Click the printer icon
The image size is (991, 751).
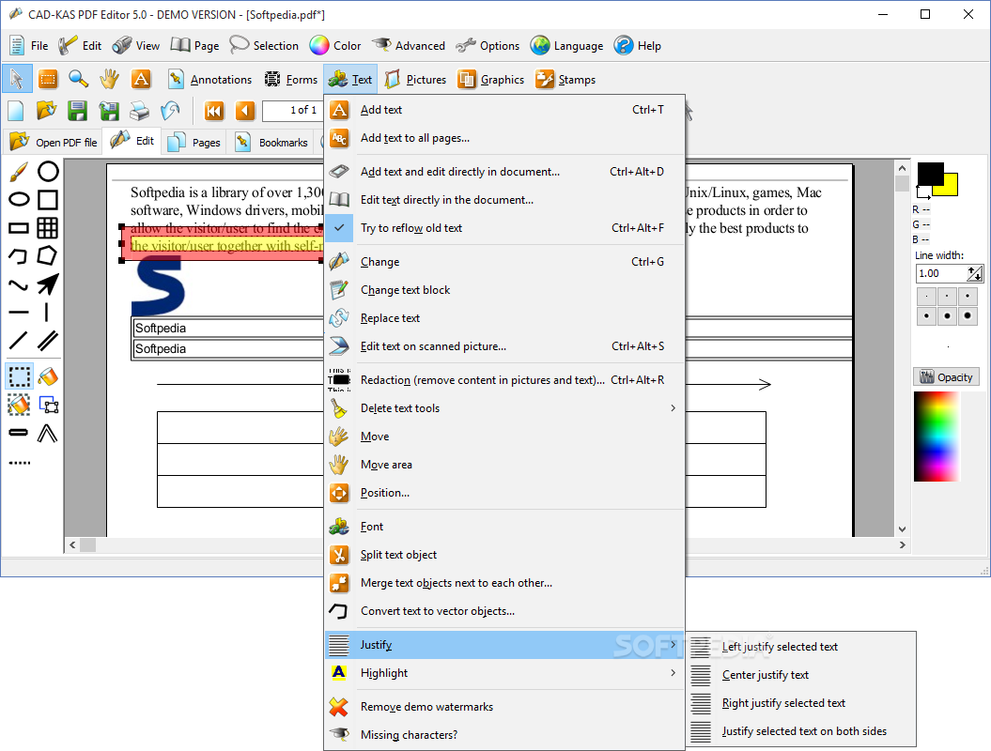[139, 111]
